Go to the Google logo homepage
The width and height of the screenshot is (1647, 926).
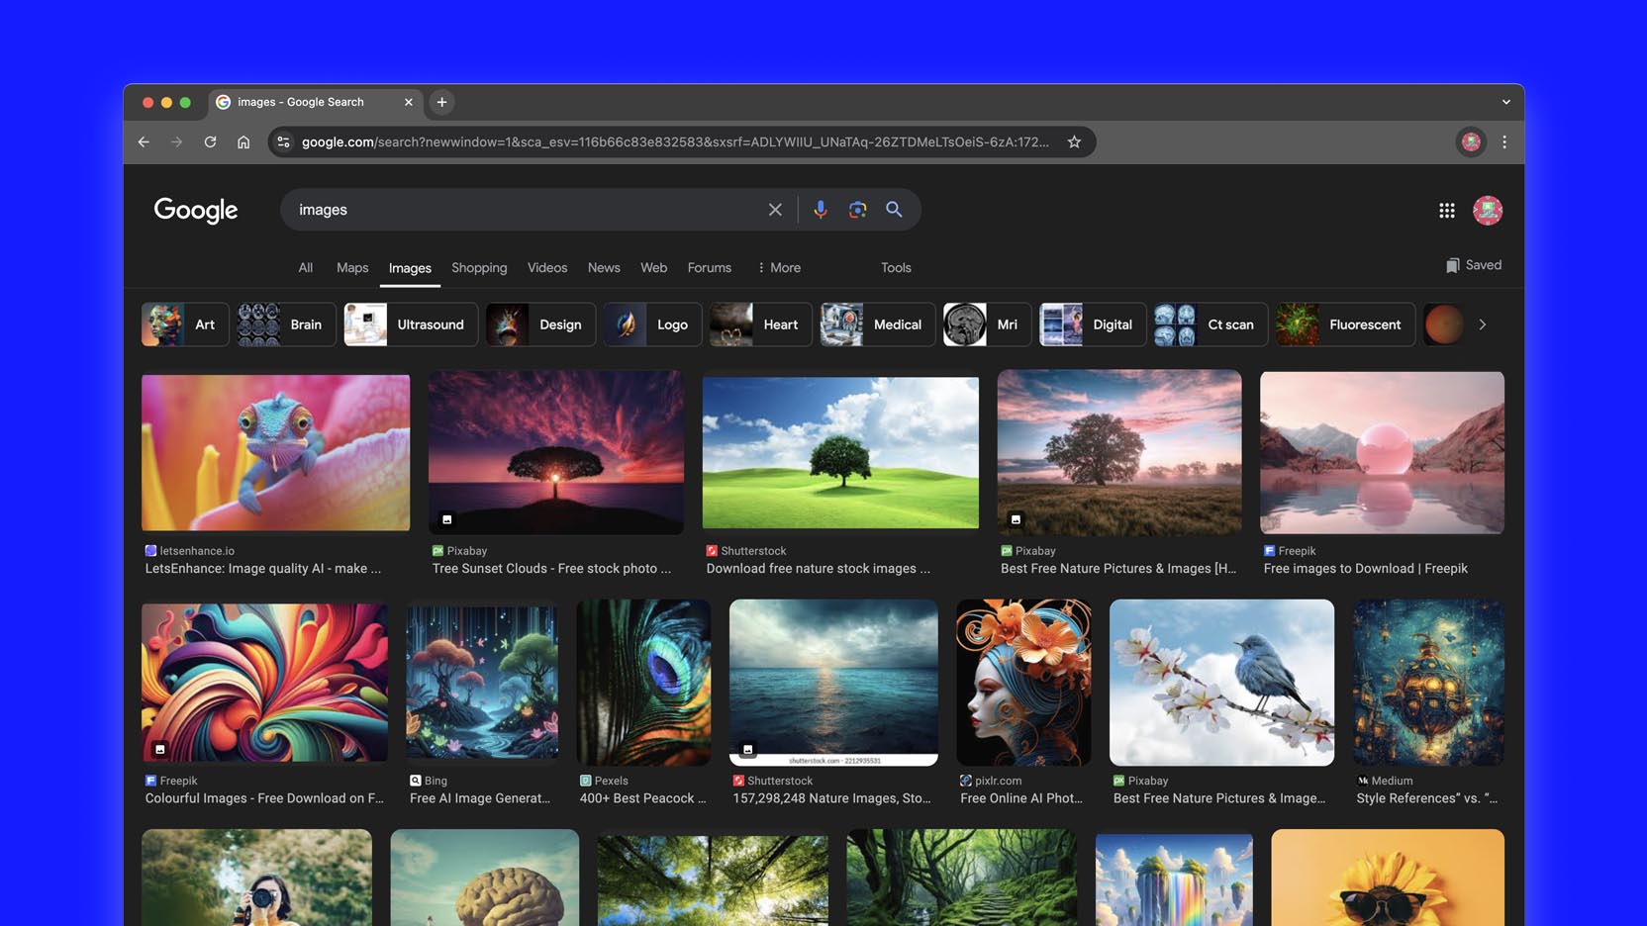coord(196,211)
